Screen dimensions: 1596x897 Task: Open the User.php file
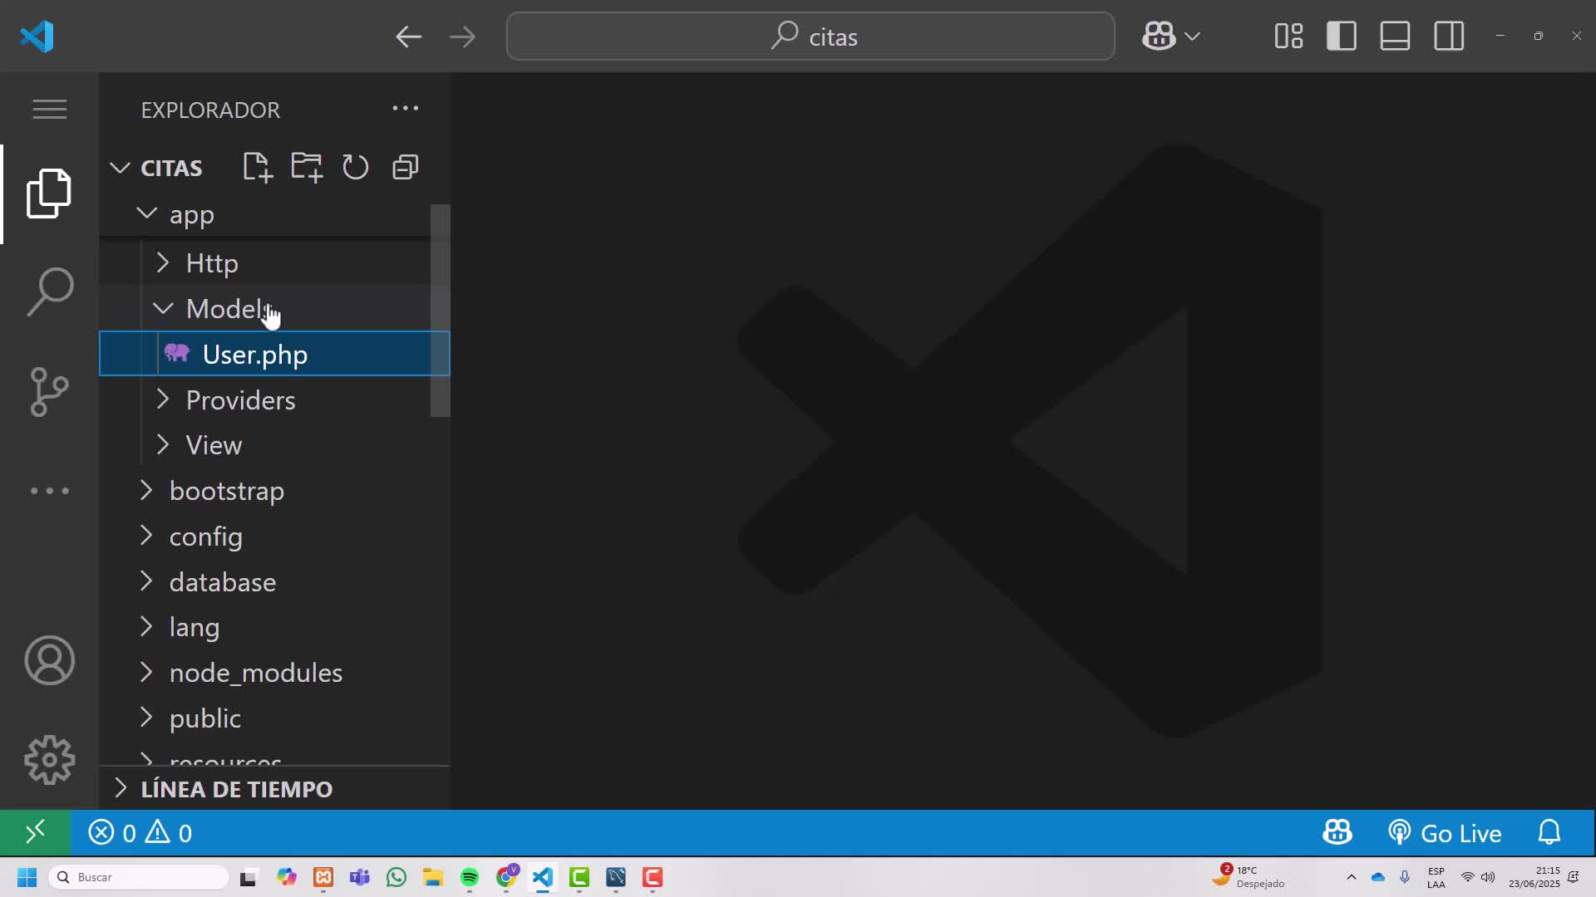click(274, 354)
